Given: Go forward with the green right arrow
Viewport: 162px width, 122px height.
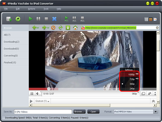Looking at the screenshot, I should point(44,28).
